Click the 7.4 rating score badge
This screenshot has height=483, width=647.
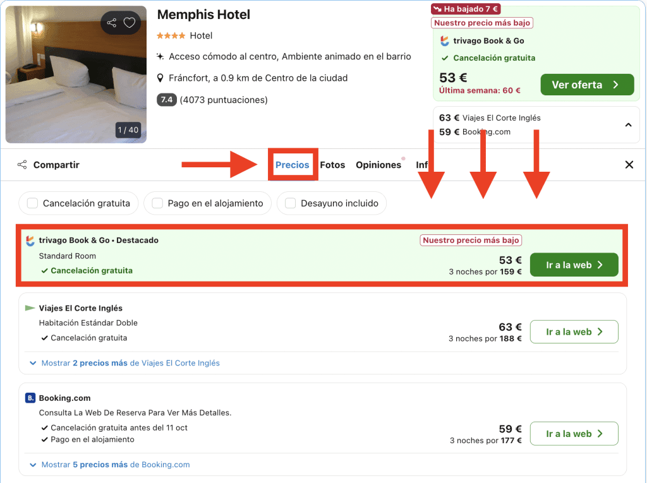point(166,100)
